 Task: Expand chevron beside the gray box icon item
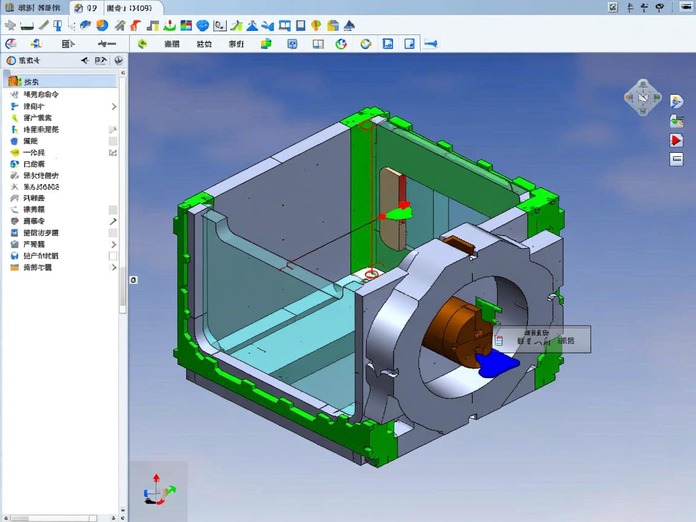click(114, 244)
